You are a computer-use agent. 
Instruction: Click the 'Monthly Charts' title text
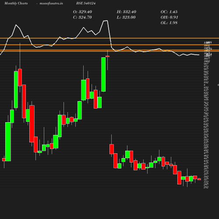(16, 3)
